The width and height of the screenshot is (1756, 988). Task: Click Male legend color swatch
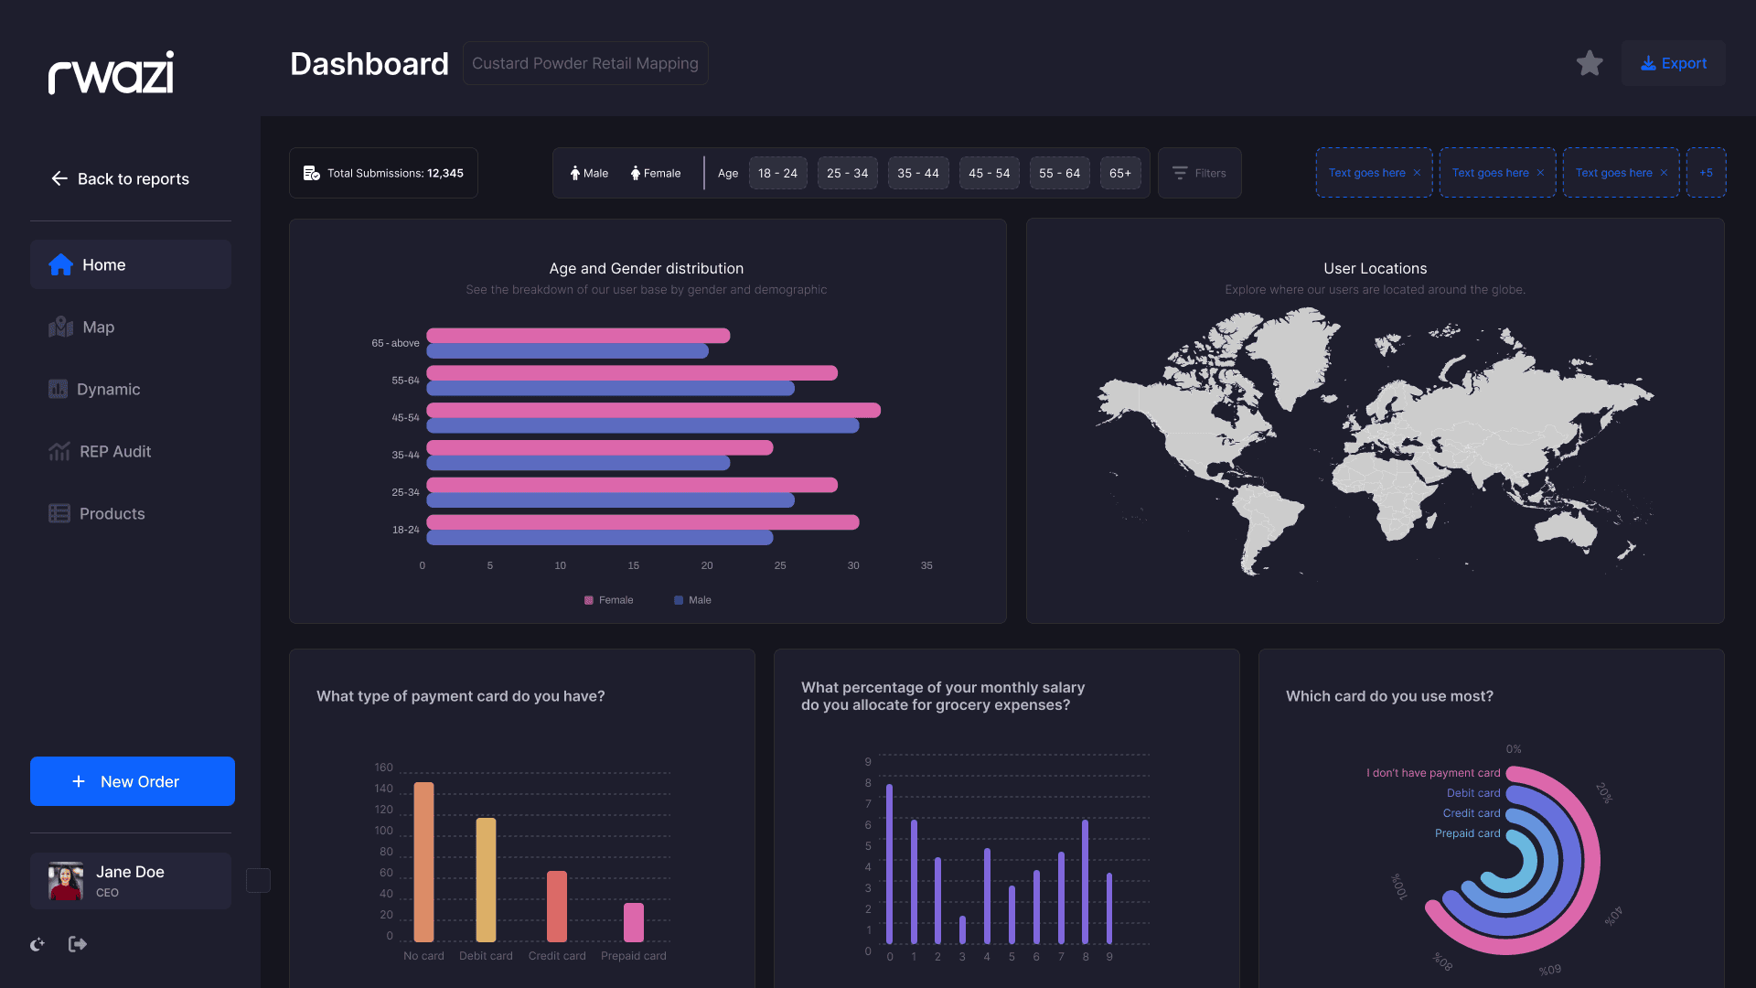(679, 600)
